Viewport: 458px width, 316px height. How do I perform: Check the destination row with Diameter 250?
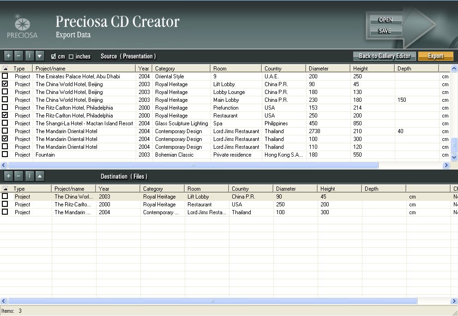pyautogui.click(x=5, y=204)
